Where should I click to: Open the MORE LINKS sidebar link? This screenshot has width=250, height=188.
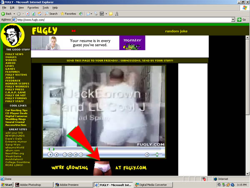14,165
